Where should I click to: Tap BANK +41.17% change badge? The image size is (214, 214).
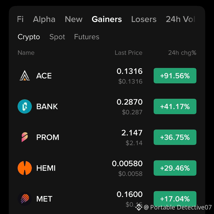click(175, 106)
